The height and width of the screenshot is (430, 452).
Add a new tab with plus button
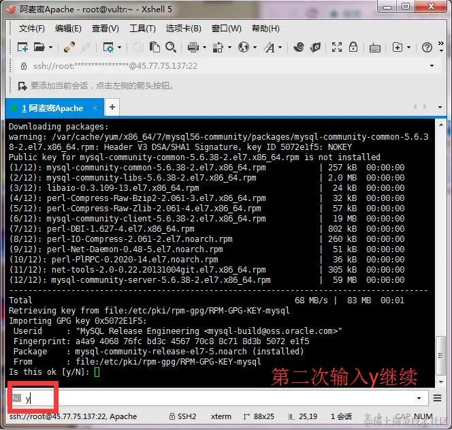[x=112, y=108]
